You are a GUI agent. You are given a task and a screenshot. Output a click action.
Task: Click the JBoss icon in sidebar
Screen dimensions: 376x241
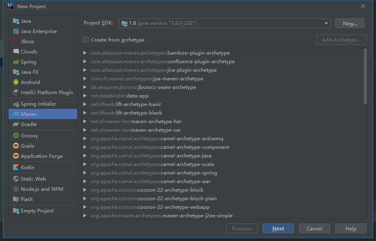click(16, 42)
